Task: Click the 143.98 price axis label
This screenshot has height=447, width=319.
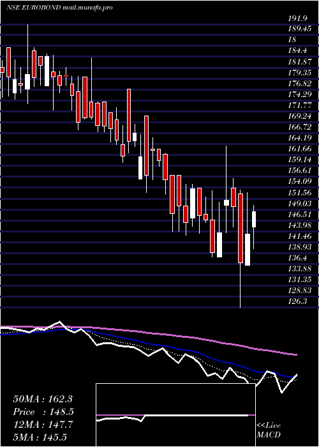Action: point(300,225)
